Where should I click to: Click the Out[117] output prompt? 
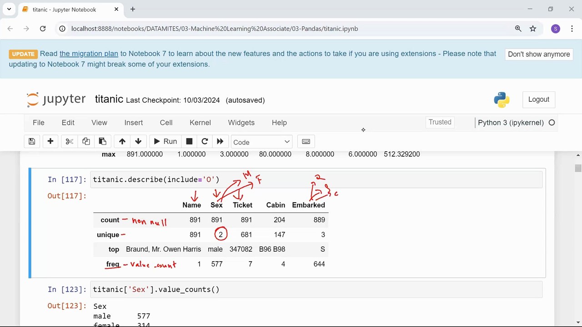[x=67, y=196]
